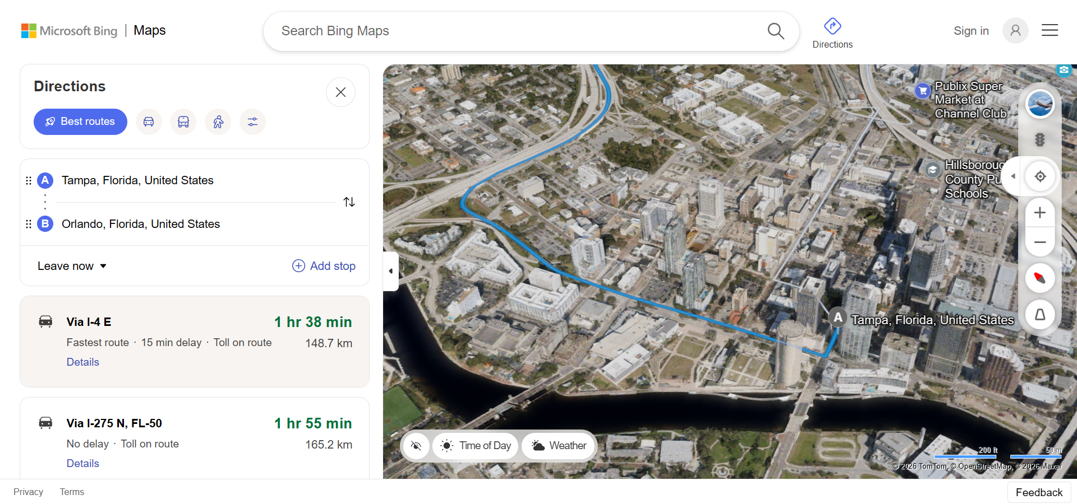Open route options via the sliders icon

coord(252,122)
